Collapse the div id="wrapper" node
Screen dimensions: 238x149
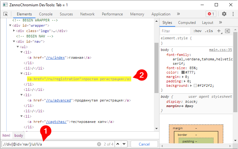pyautogui.click(x=10, y=25)
